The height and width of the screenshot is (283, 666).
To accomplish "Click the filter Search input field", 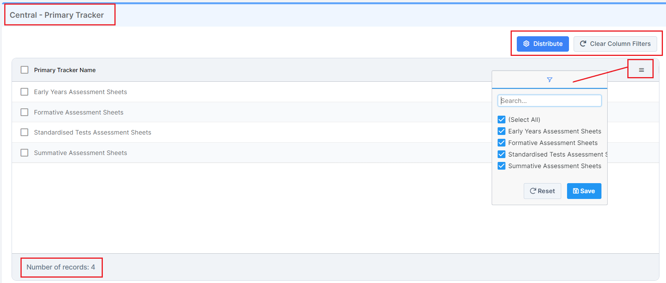I will (549, 101).
